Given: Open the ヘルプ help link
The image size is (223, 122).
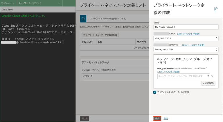Looking at the screenshot, I should coord(215,9).
